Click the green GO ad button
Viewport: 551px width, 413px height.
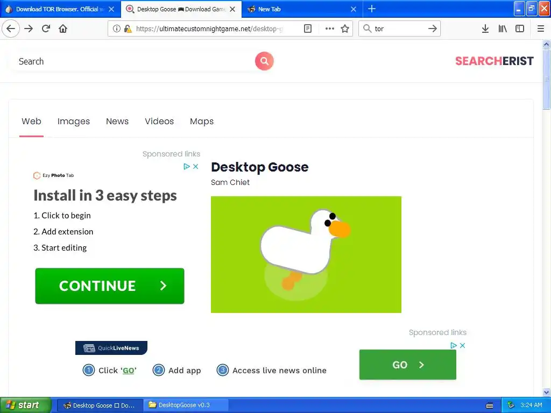[x=408, y=365]
